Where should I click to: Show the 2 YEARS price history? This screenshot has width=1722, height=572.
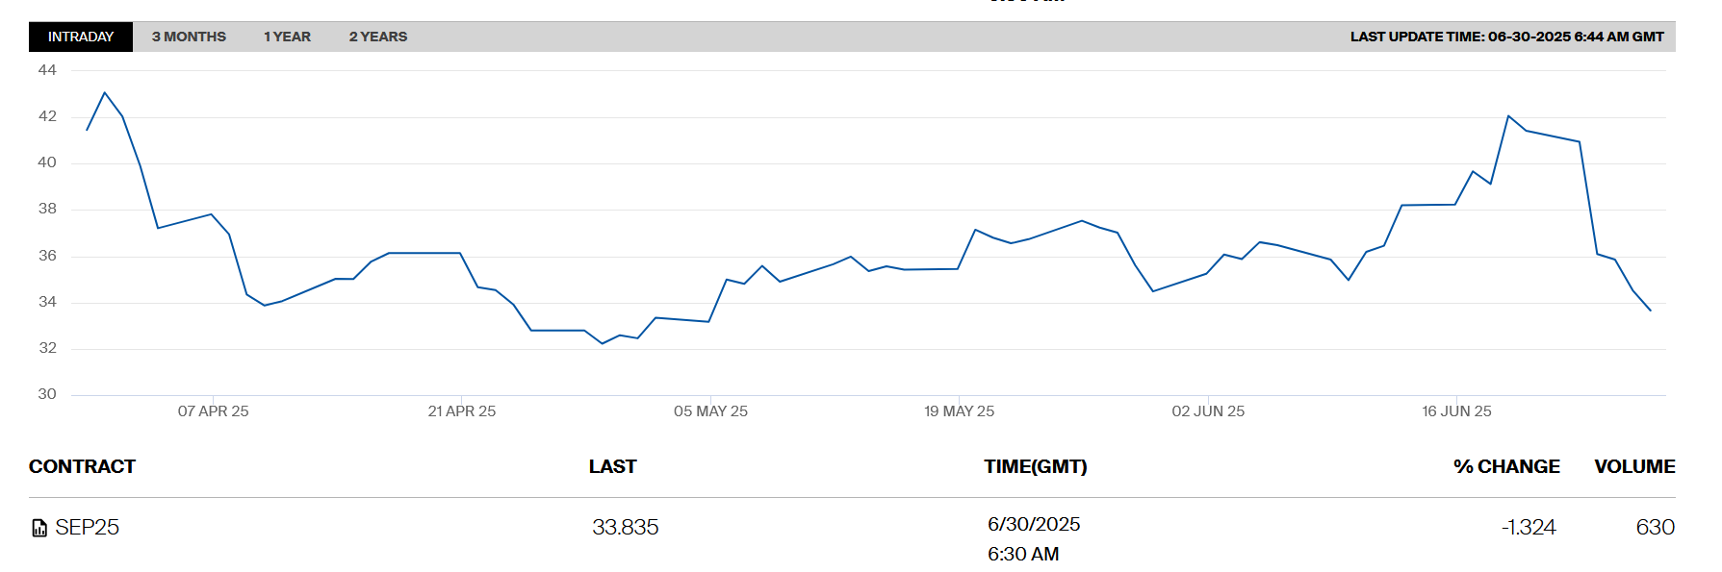pyautogui.click(x=377, y=37)
